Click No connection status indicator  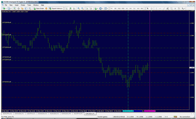(185, 117)
